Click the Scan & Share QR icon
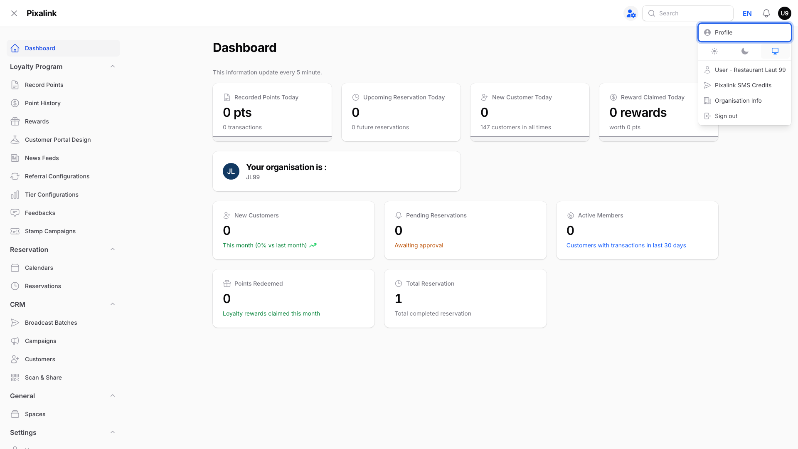 (x=15, y=377)
